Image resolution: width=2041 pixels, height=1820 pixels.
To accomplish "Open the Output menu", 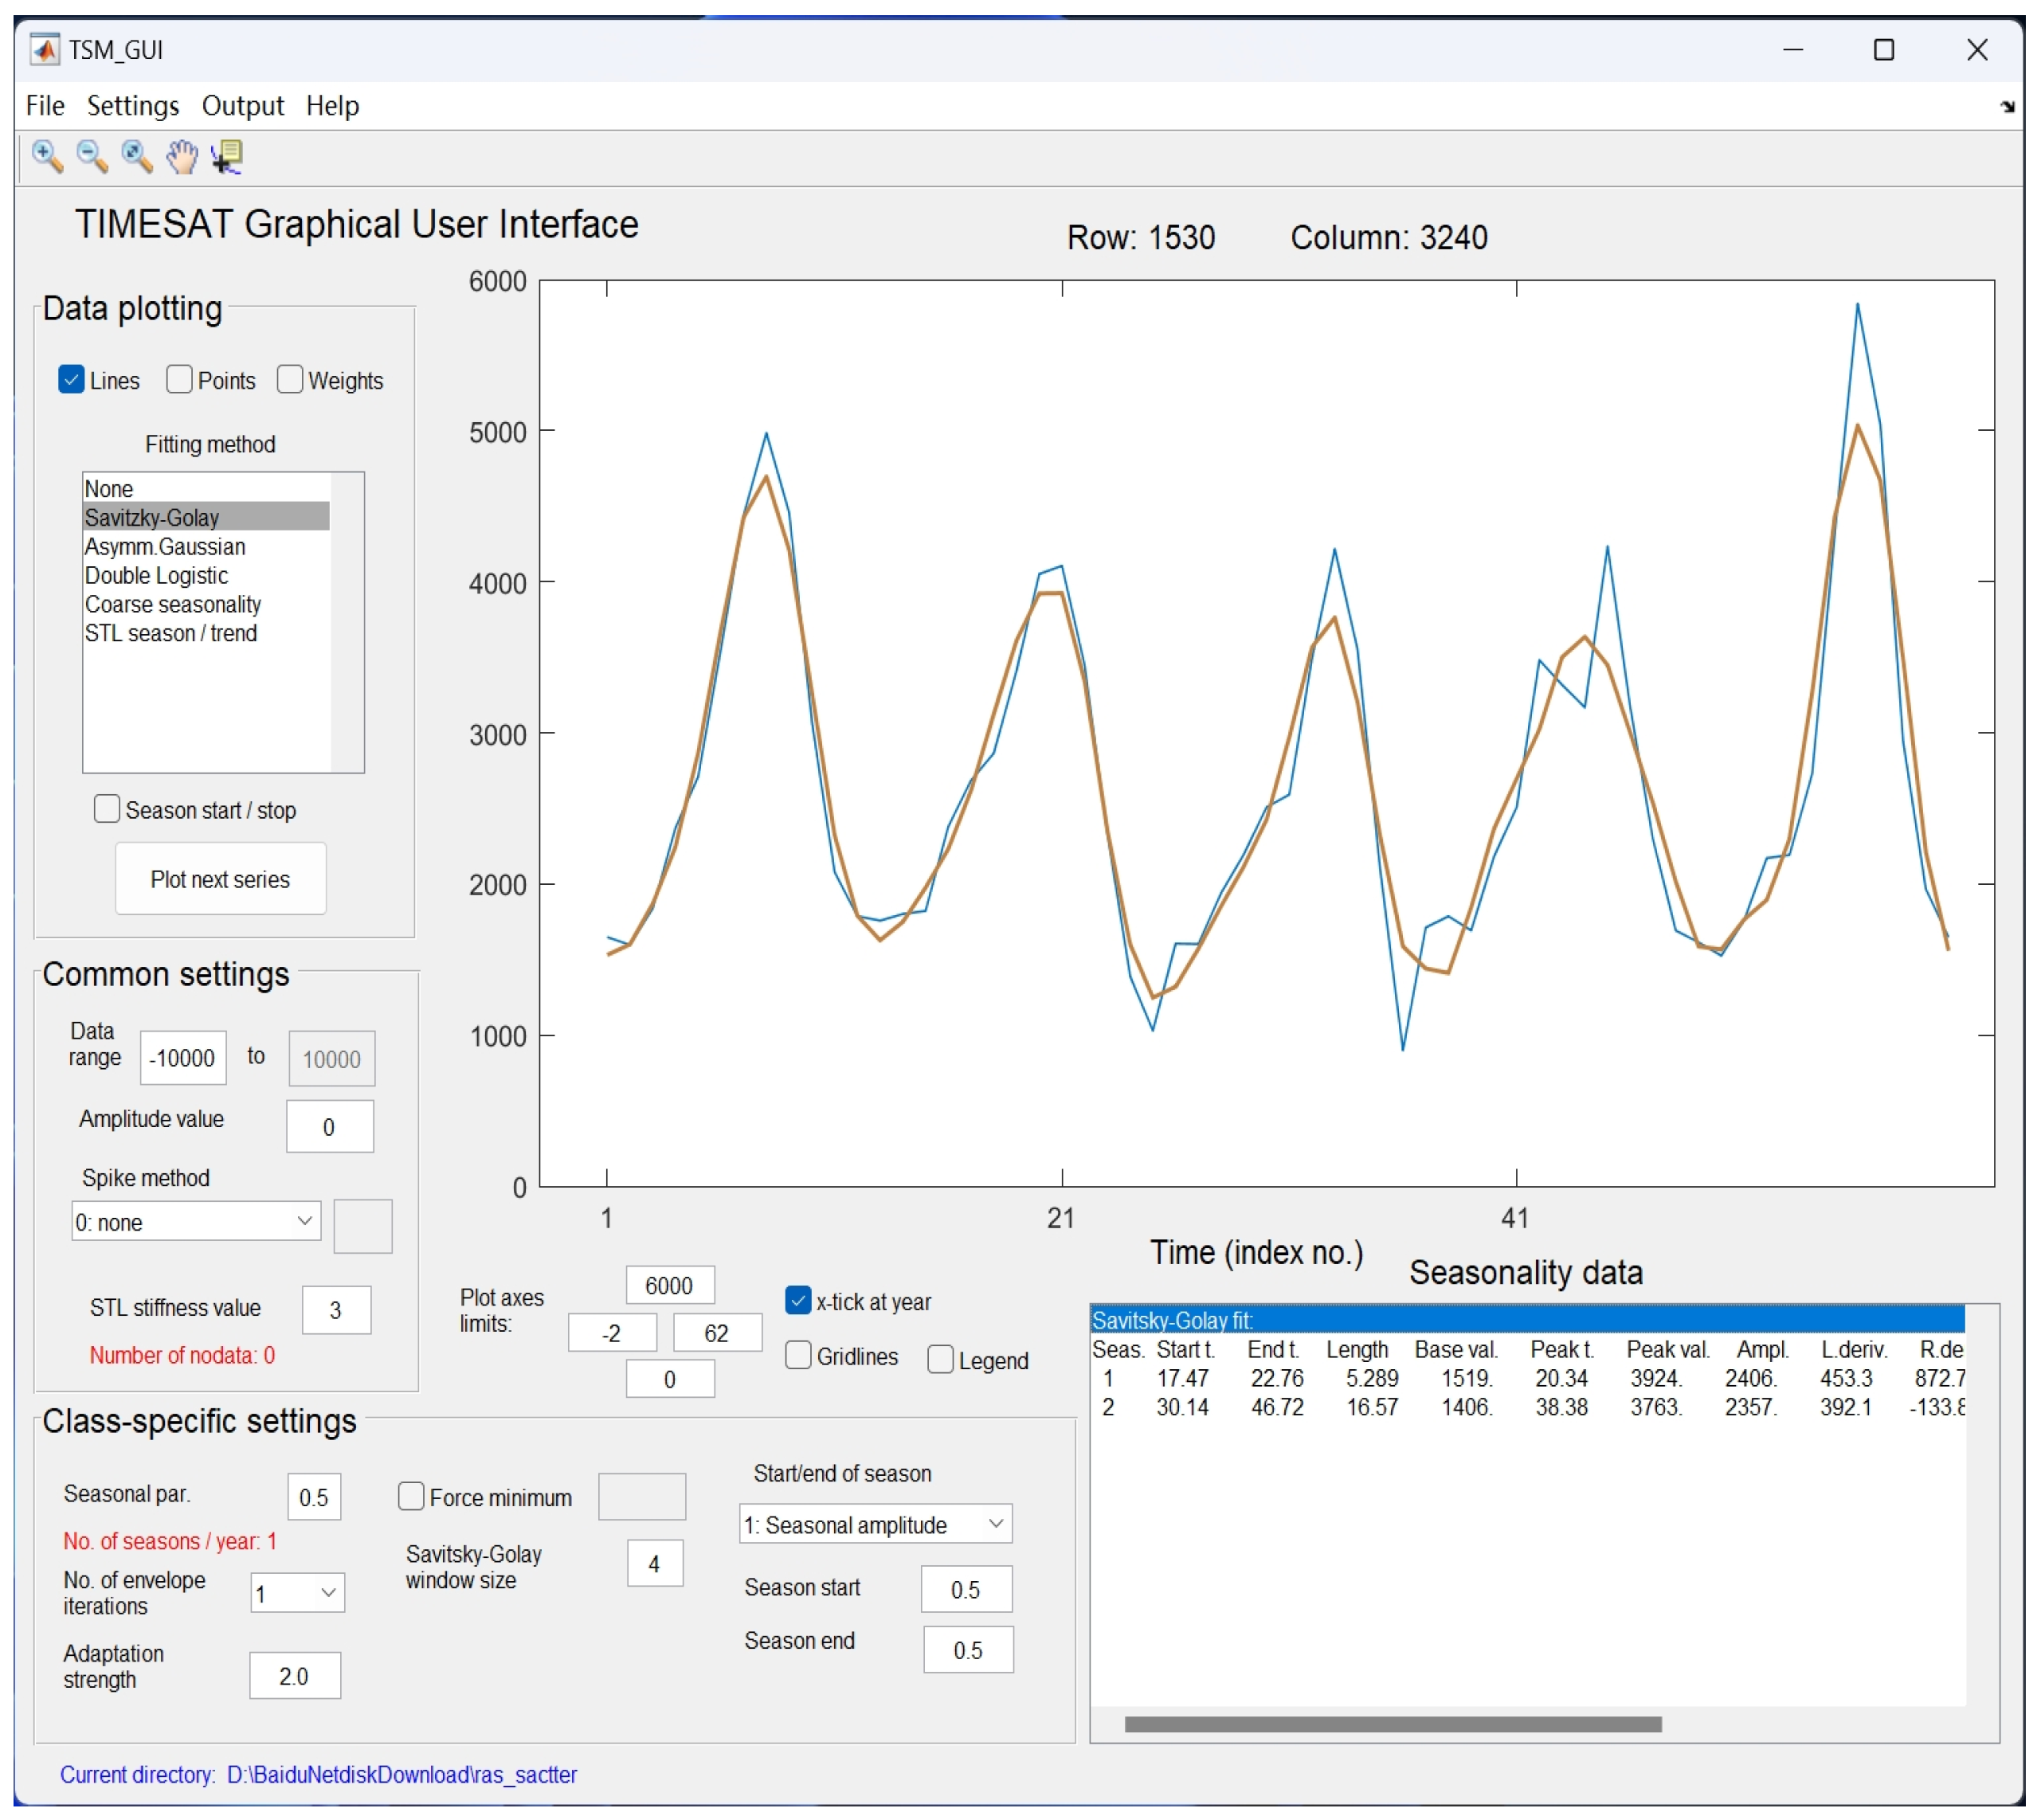I will coord(242,106).
